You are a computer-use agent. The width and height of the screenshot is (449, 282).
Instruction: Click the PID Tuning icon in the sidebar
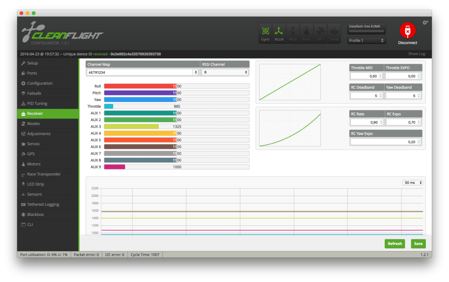click(x=23, y=104)
